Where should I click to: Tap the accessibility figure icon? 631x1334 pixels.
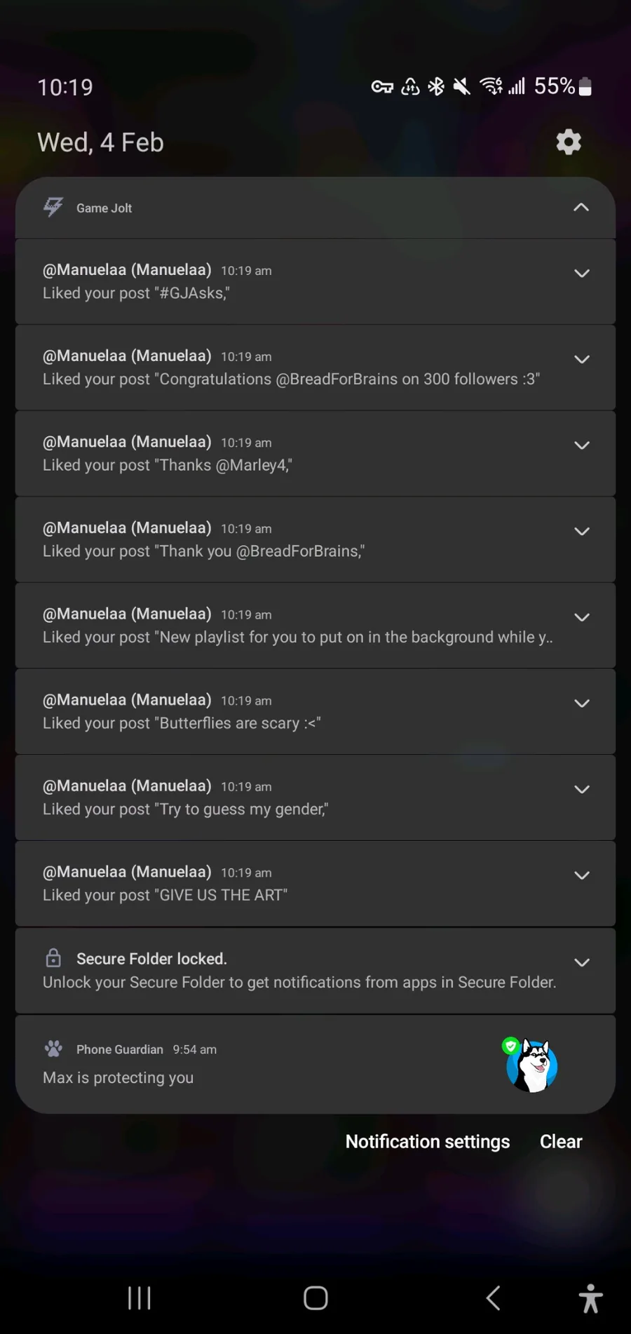pyautogui.click(x=590, y=1298)
